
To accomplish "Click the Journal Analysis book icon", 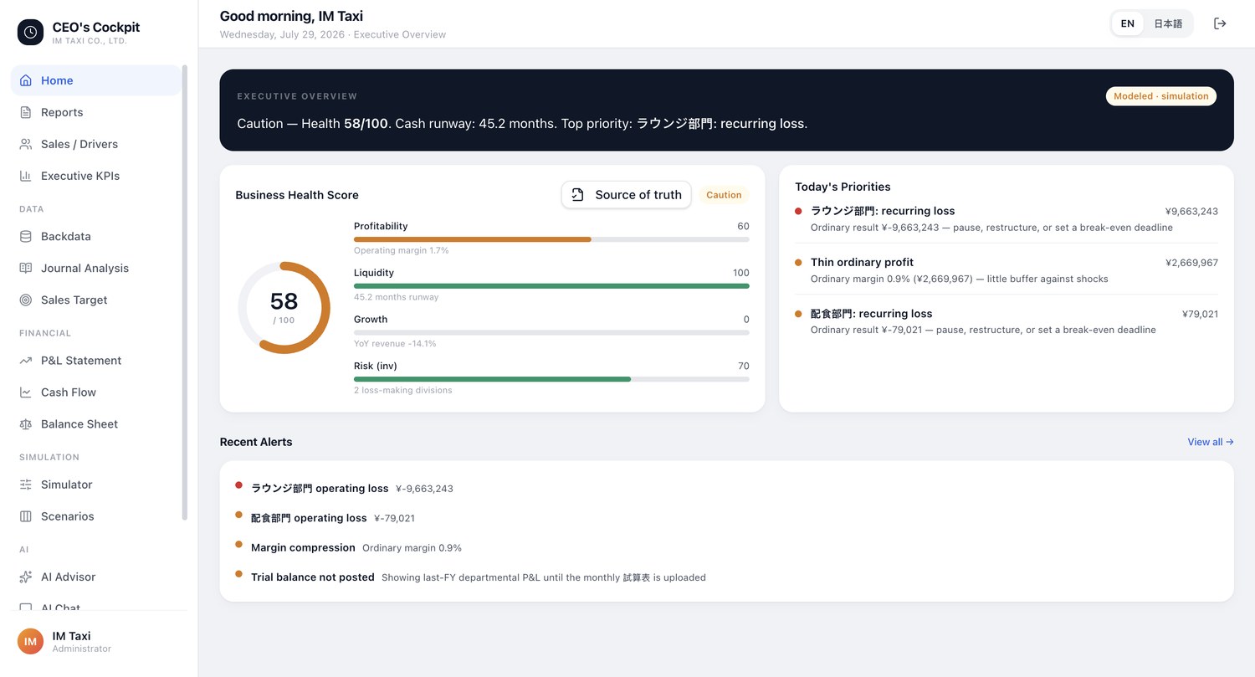I will click(x=26, y=268).
